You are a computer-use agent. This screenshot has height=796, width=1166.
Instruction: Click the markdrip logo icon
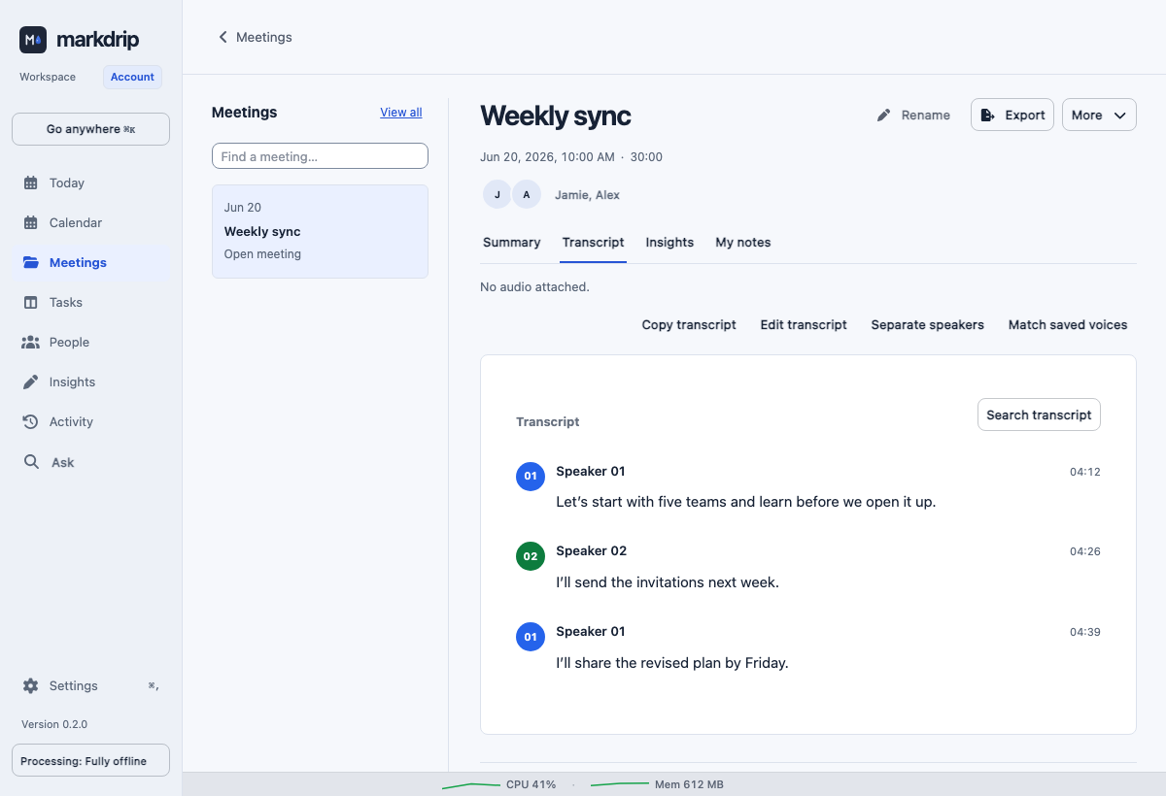[33, 40]
